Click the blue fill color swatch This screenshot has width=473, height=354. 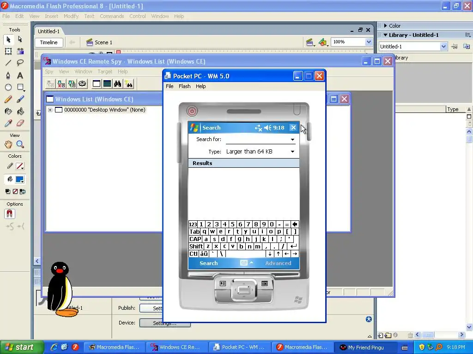[19, 180]
